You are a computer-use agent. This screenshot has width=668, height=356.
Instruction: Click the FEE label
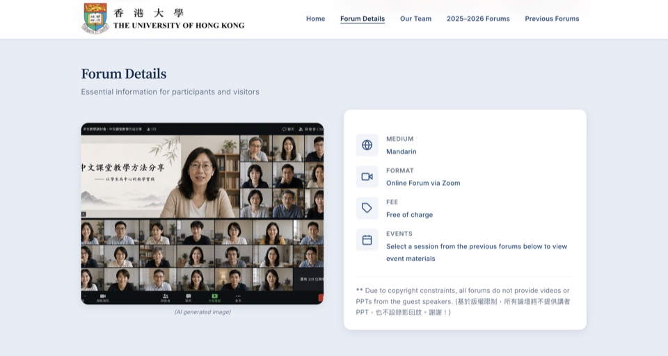click(x=392, y=202)
